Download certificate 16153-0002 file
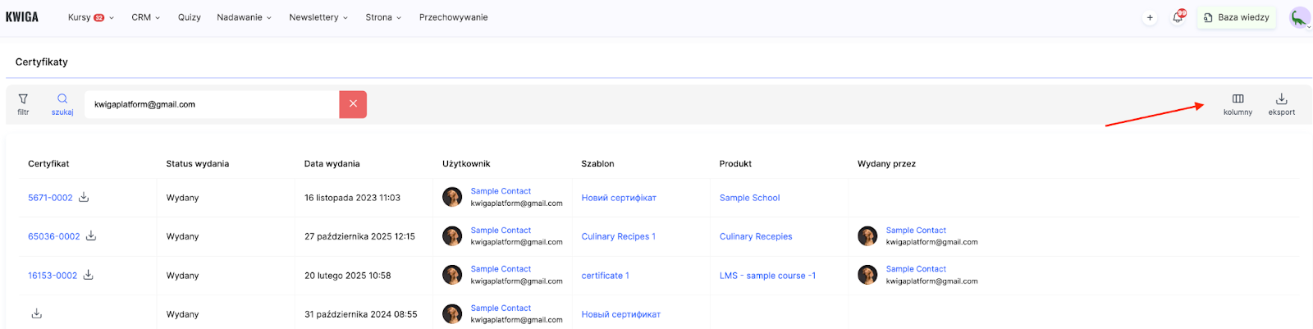 (88, 275)
